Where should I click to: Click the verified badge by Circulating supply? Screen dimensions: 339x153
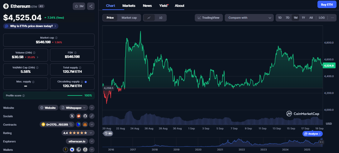point(86,82)
